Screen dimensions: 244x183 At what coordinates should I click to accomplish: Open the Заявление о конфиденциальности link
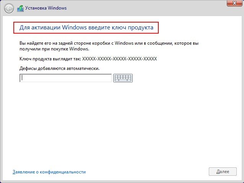[49, 172]
